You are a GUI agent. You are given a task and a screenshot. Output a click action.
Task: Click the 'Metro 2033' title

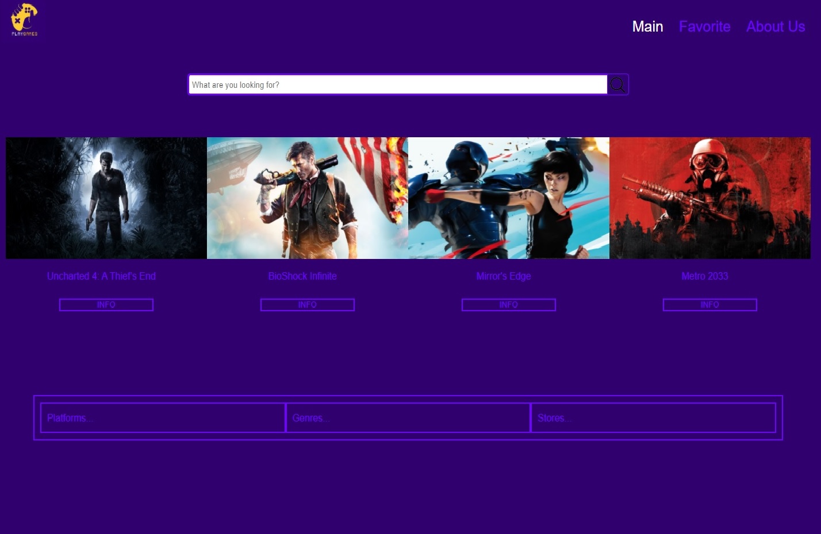(x=705, y=276)
